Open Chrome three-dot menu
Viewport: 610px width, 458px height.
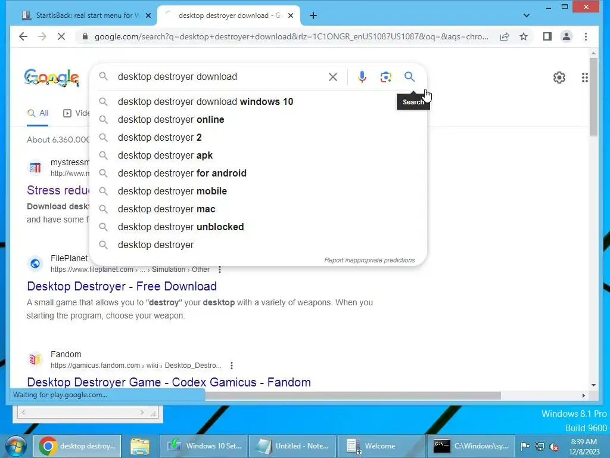(586, 36)
